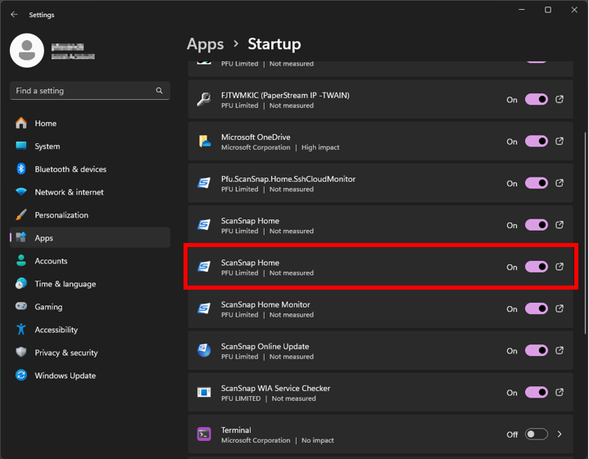Click the ScanSnap Online Update globe icon
Image resolution: width=589 pixels, height=459 pixels.
click(x=204, y=350)
